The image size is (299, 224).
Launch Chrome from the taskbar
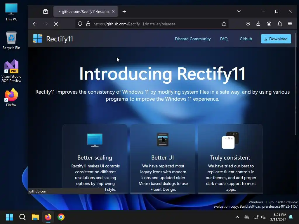point(61,217)
